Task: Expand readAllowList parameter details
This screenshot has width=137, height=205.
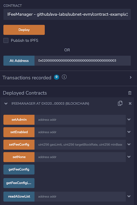Action: 129,196
